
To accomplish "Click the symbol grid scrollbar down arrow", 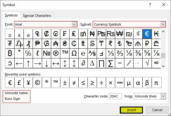I will point(163,66).
